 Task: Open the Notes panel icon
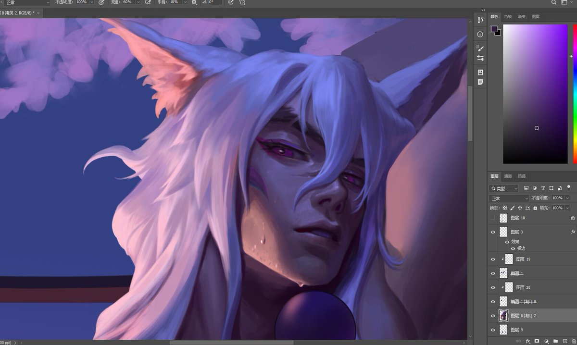[x=480, y=82]
